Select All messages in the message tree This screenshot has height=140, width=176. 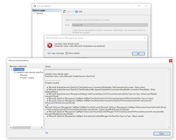click(x=19, y=70)
